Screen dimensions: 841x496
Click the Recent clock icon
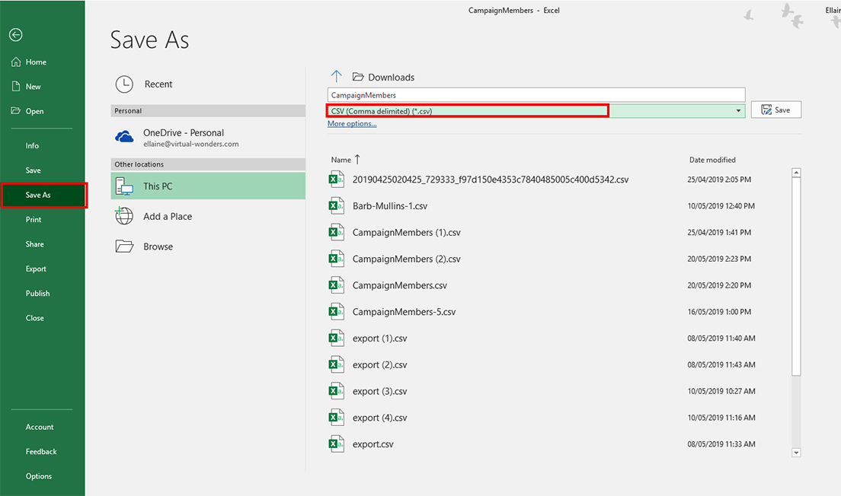[124, 84]
